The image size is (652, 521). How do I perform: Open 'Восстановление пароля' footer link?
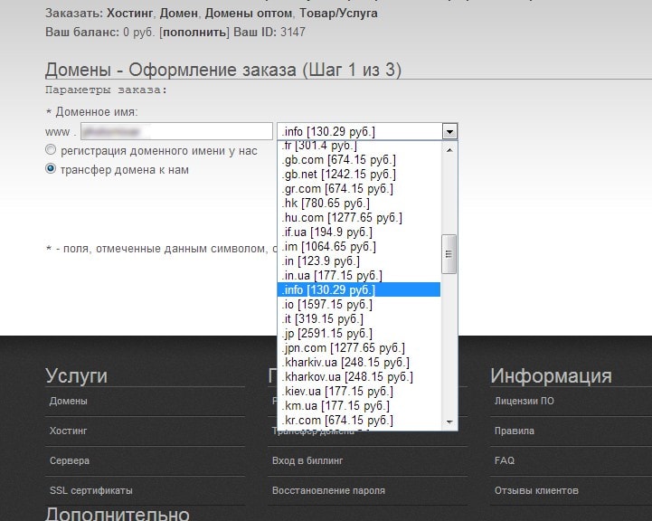pos(328,490)
